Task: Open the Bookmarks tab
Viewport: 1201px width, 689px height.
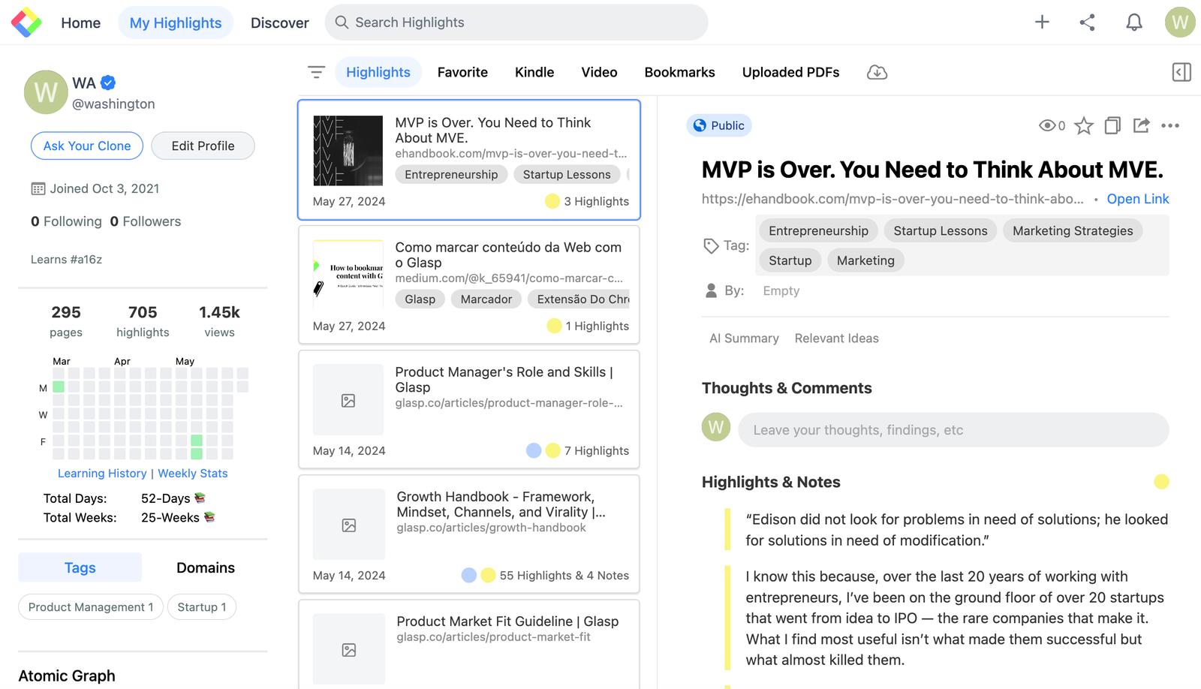Action: point(680,72)
